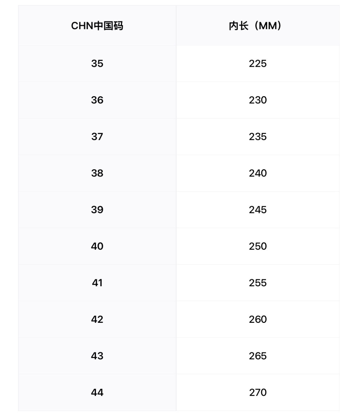Select size 38 cell
358x416 pixels.
[x=97, y=173]
